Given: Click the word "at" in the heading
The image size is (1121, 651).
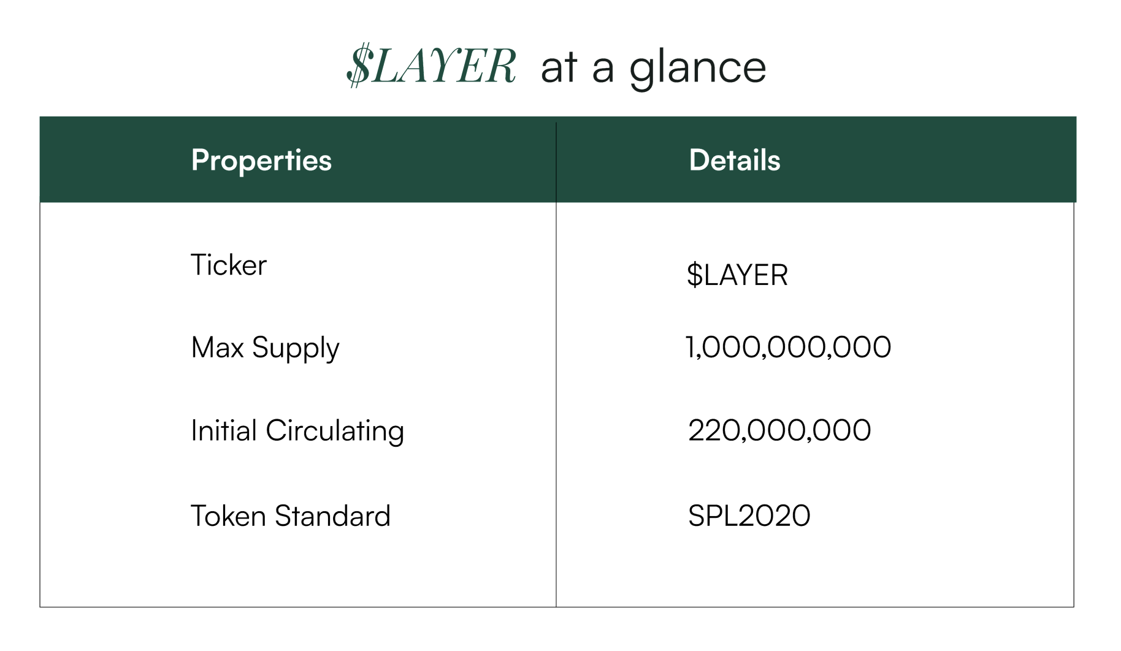Looking at the screenshot, I should click(559, 67).
